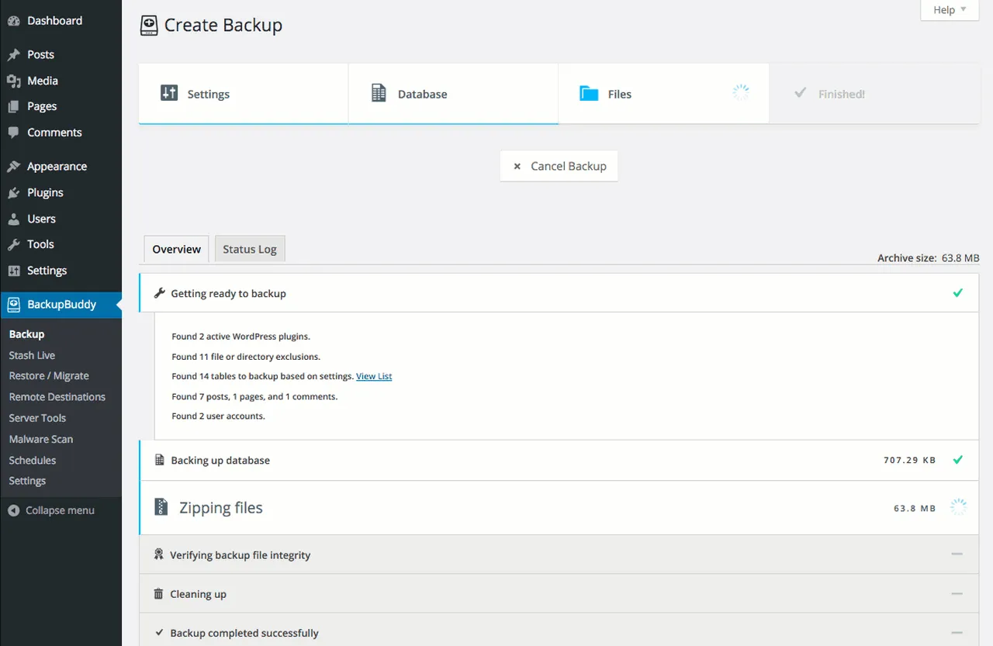
Task: Open BackupBuddy Settings submenu link
Action: click(x=27, y=481)
